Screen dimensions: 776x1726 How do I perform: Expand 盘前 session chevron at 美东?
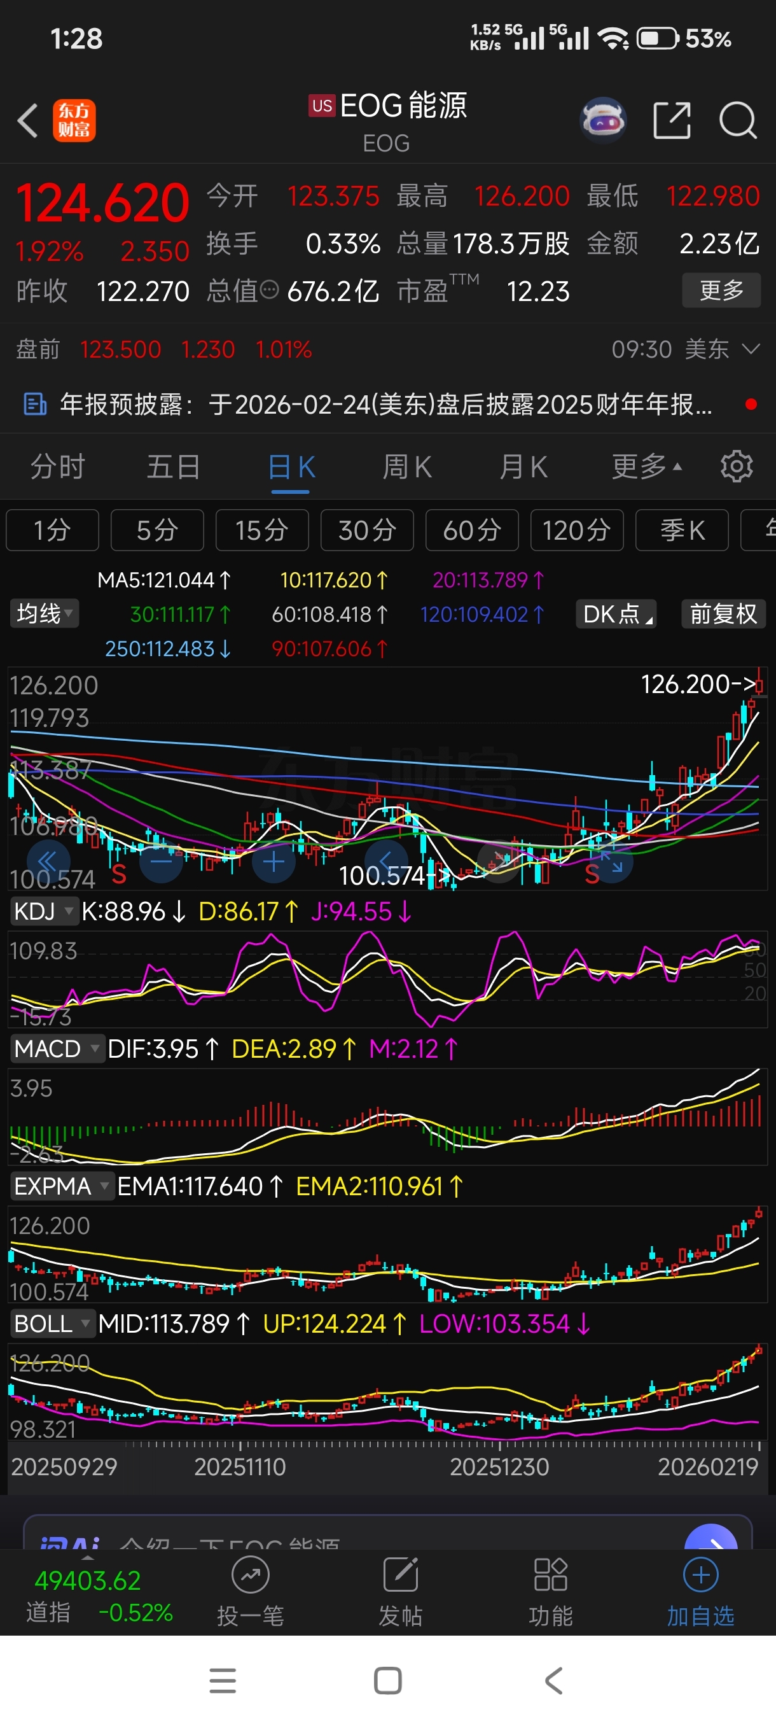[x=751, y=349]
